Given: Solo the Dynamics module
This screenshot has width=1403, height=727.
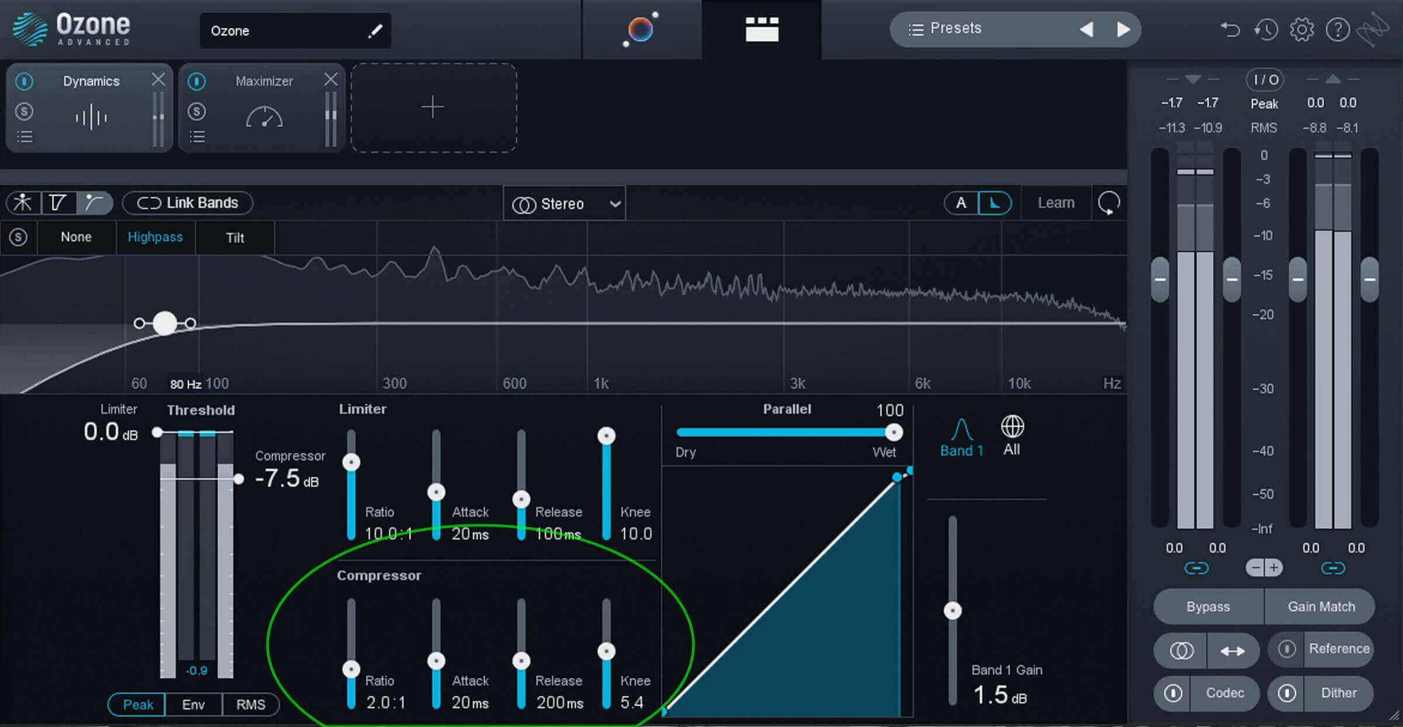Looking at the screenshot, I should [x=24, y=111].
